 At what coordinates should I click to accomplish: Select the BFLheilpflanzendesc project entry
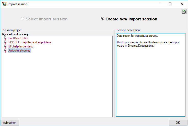click(x=21, y=46)
